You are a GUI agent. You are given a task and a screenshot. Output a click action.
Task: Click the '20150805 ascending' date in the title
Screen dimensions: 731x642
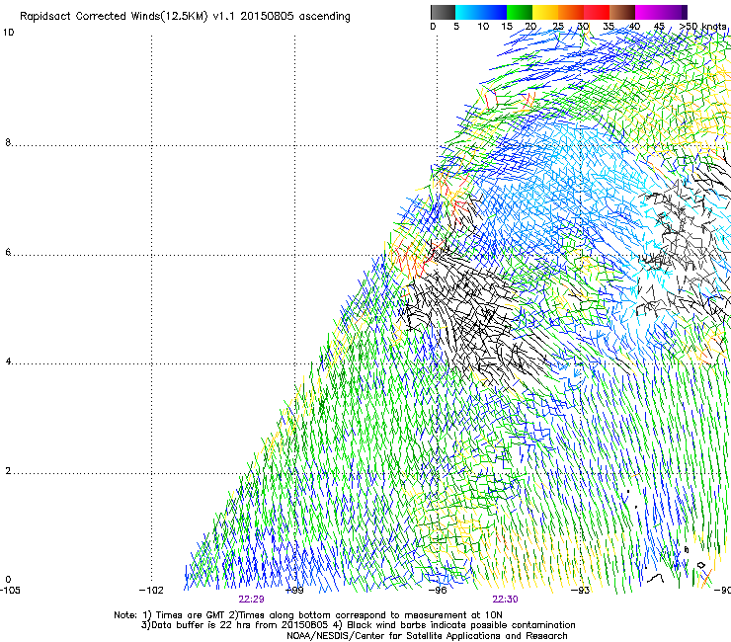(x=295, y=17)
